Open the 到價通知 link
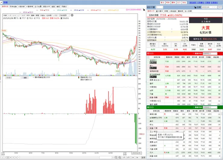The width and height of the screenshot is (223, 160). pyautogui.click(x=214, y=2)
